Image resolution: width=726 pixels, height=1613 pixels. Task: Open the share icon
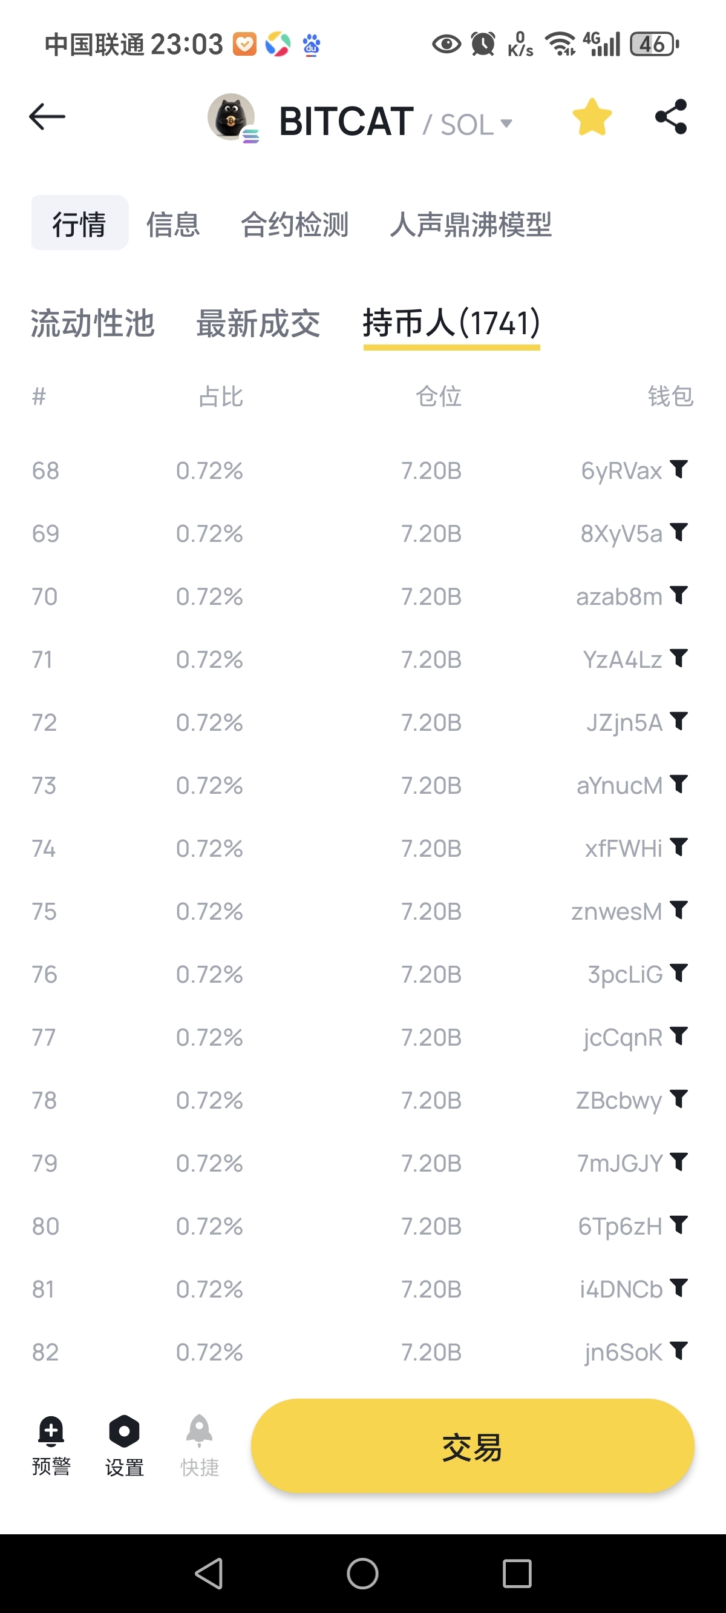pos(671,117)
